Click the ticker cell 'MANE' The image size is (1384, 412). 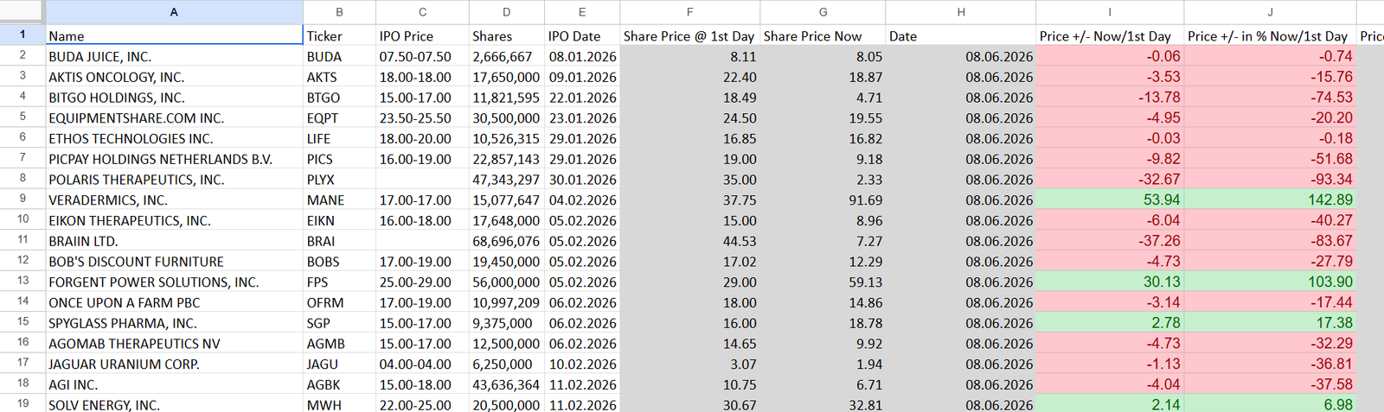coord(339,200)
